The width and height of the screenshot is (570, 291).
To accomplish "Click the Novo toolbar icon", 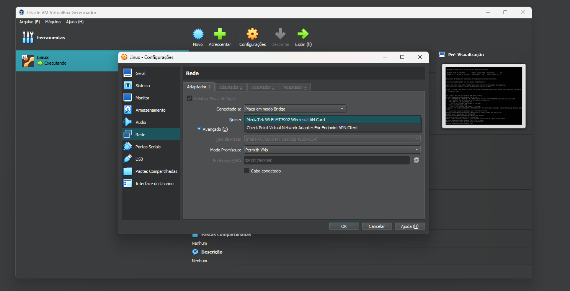I will (198, 34).
